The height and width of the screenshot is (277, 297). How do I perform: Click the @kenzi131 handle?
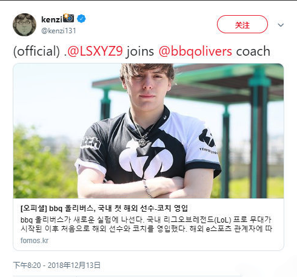pos(59,31)
